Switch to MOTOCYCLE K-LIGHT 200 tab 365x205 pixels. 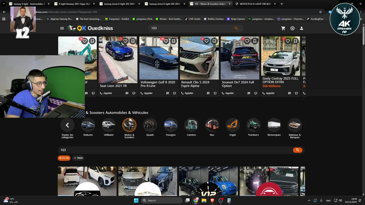point(255,4)
